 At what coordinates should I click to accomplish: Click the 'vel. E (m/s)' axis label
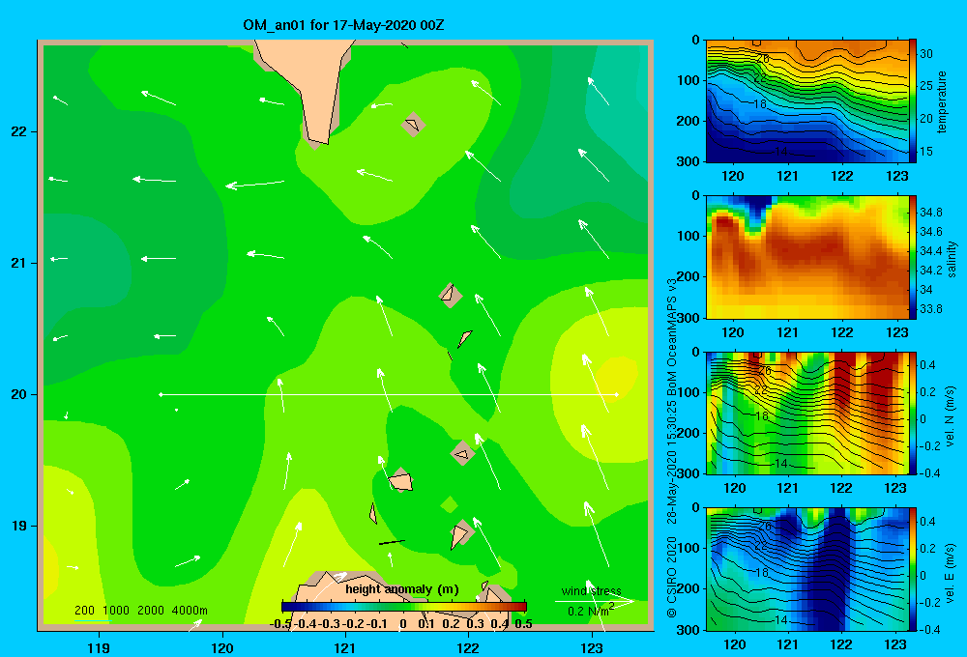coord(950,572)
